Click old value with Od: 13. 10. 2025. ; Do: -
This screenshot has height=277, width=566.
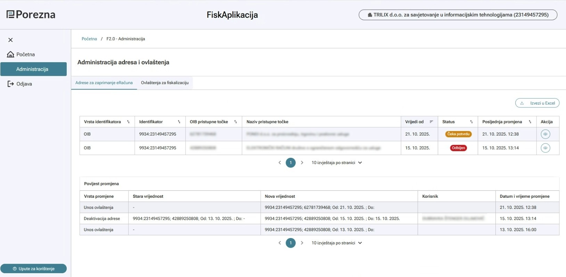tap(189, 219)
